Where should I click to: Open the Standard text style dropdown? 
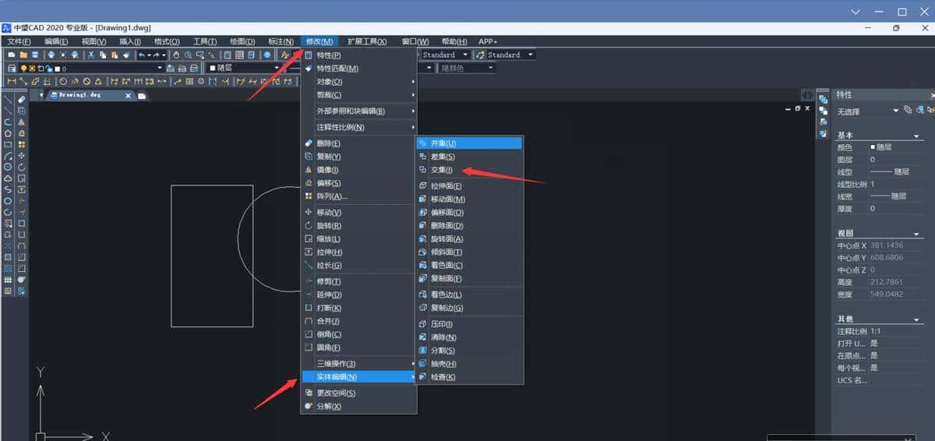coord(465,55)
